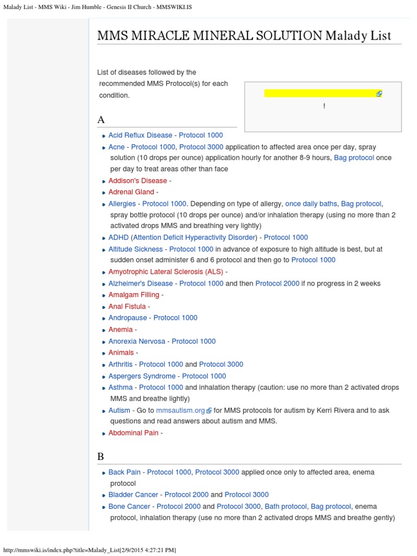Open the Altitude Sickness link
The width and height of the screenshot is (417, 556).
tap(135, 249)
